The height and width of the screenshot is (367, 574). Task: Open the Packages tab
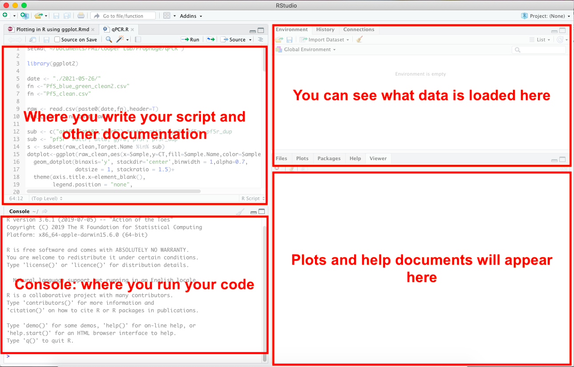pyautogui.click(x=329, y=158)
